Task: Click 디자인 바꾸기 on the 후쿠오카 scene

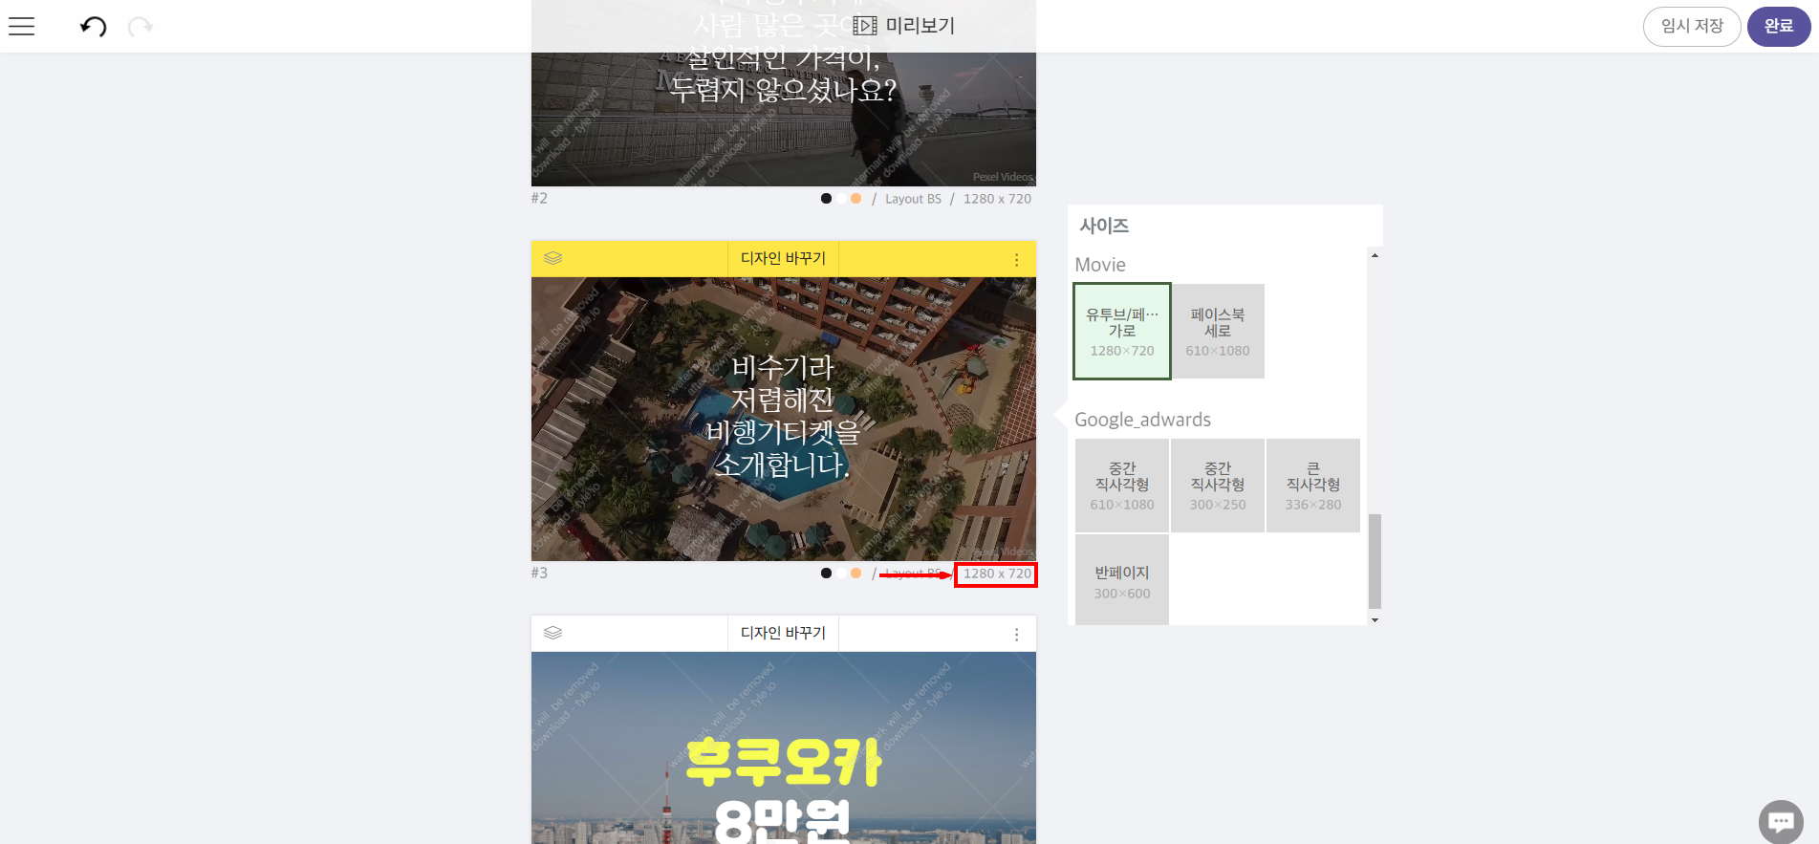Action: [783, 633]
